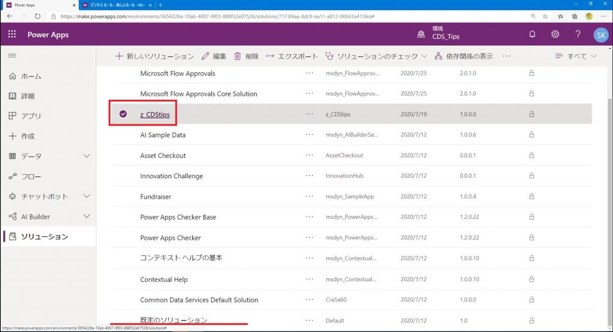Image resolution: width=613 pixels, height=332 pixels.
Task: Open the すべて filter dropdown
Action: (576, 56)
